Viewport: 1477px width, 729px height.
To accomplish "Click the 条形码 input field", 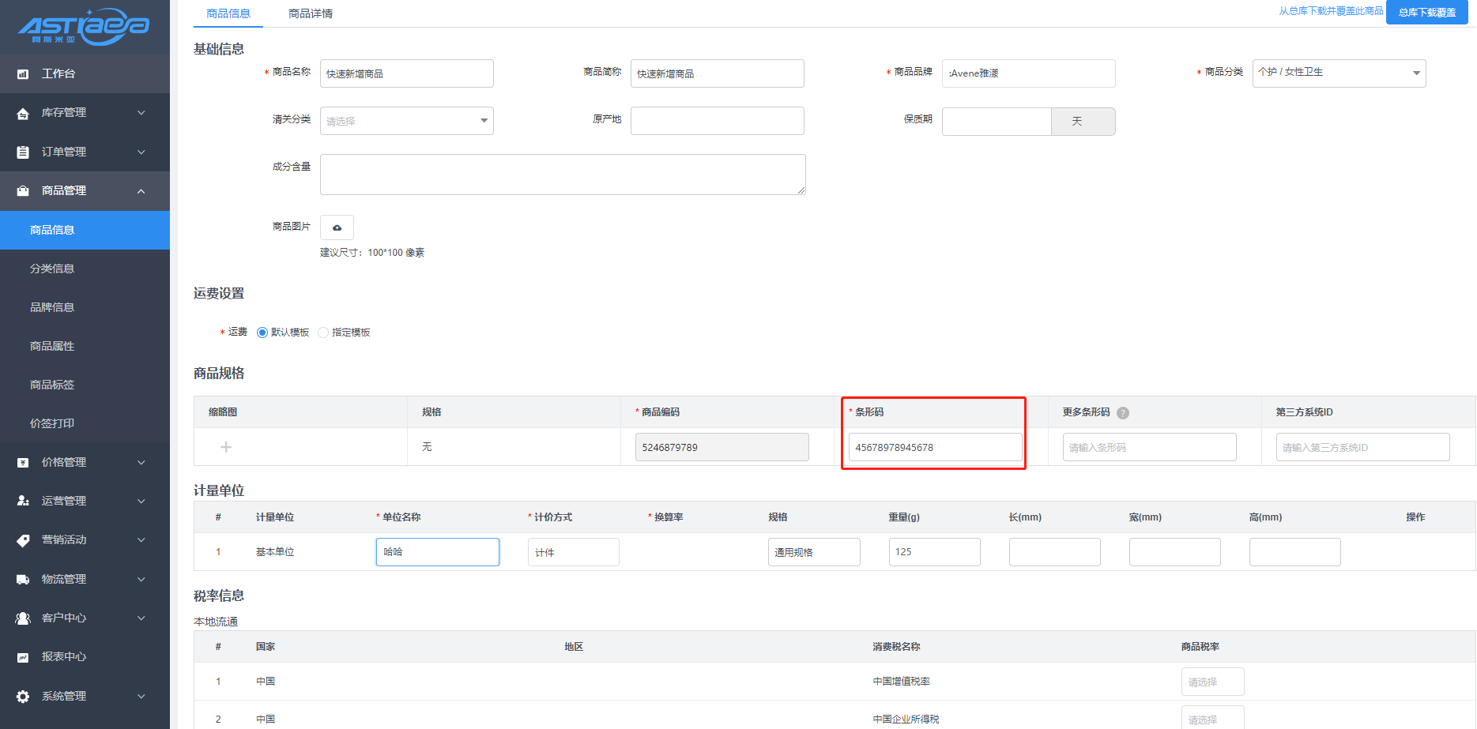I will pyautogui.click(x=934, y=447).
